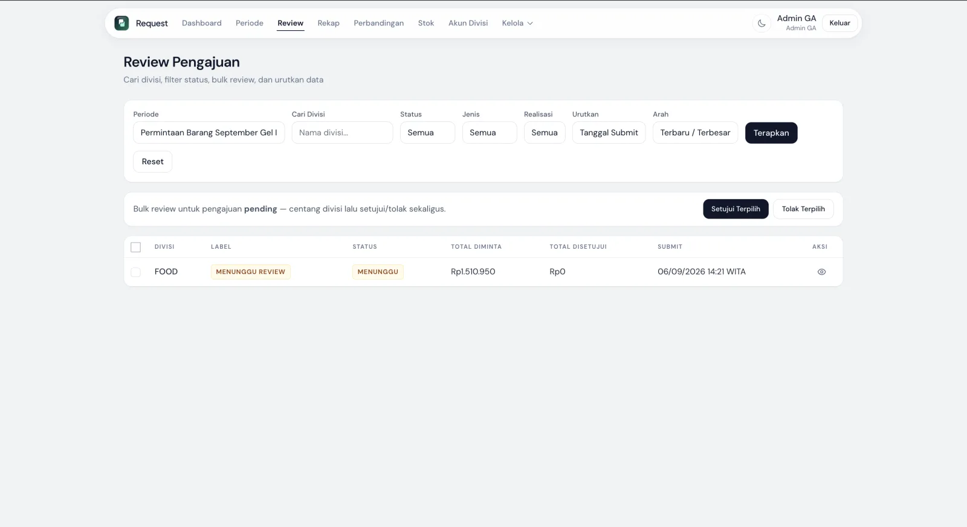
Task: Toggle dark mode with the moon icon
Action: 762,24
